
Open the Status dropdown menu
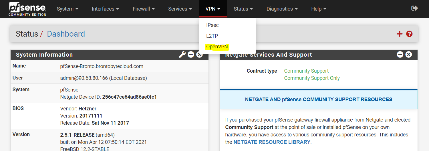(243, 9)
